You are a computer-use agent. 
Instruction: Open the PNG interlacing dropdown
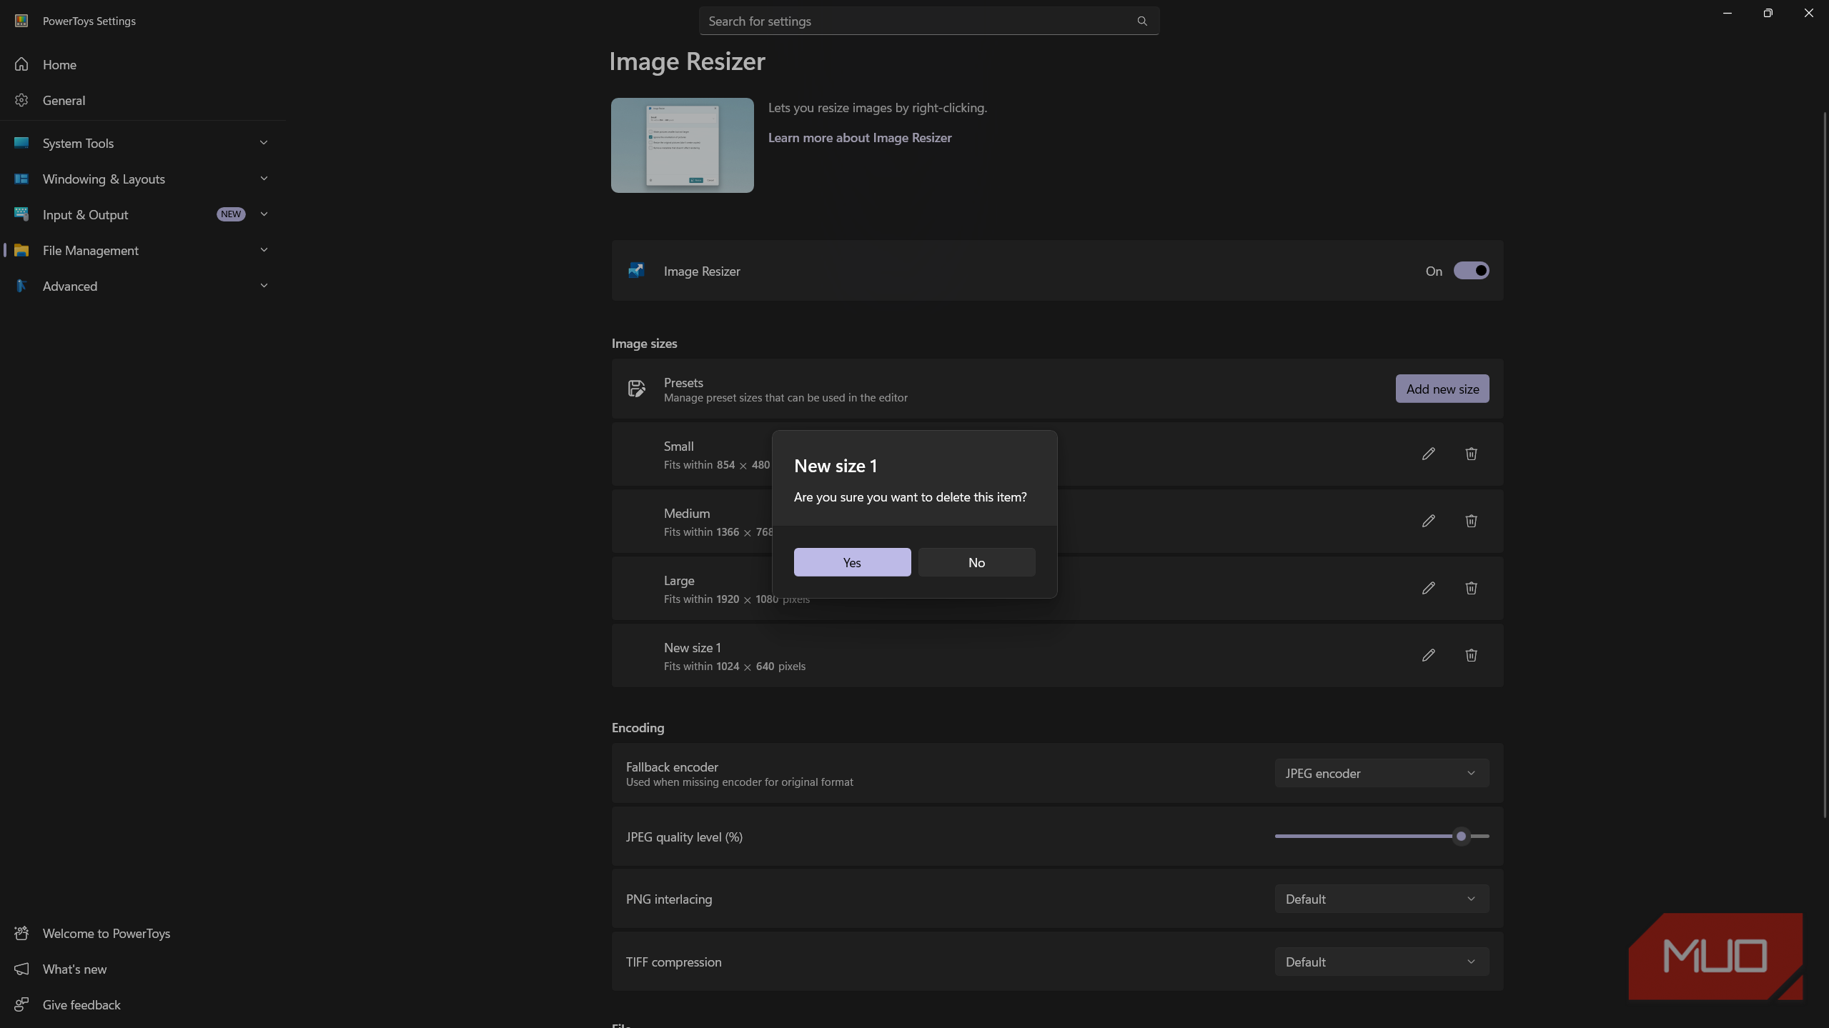[x=1382, y=899]
